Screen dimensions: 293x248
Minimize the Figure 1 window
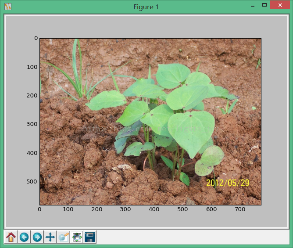pyautogui.click(x=253, y=5)
